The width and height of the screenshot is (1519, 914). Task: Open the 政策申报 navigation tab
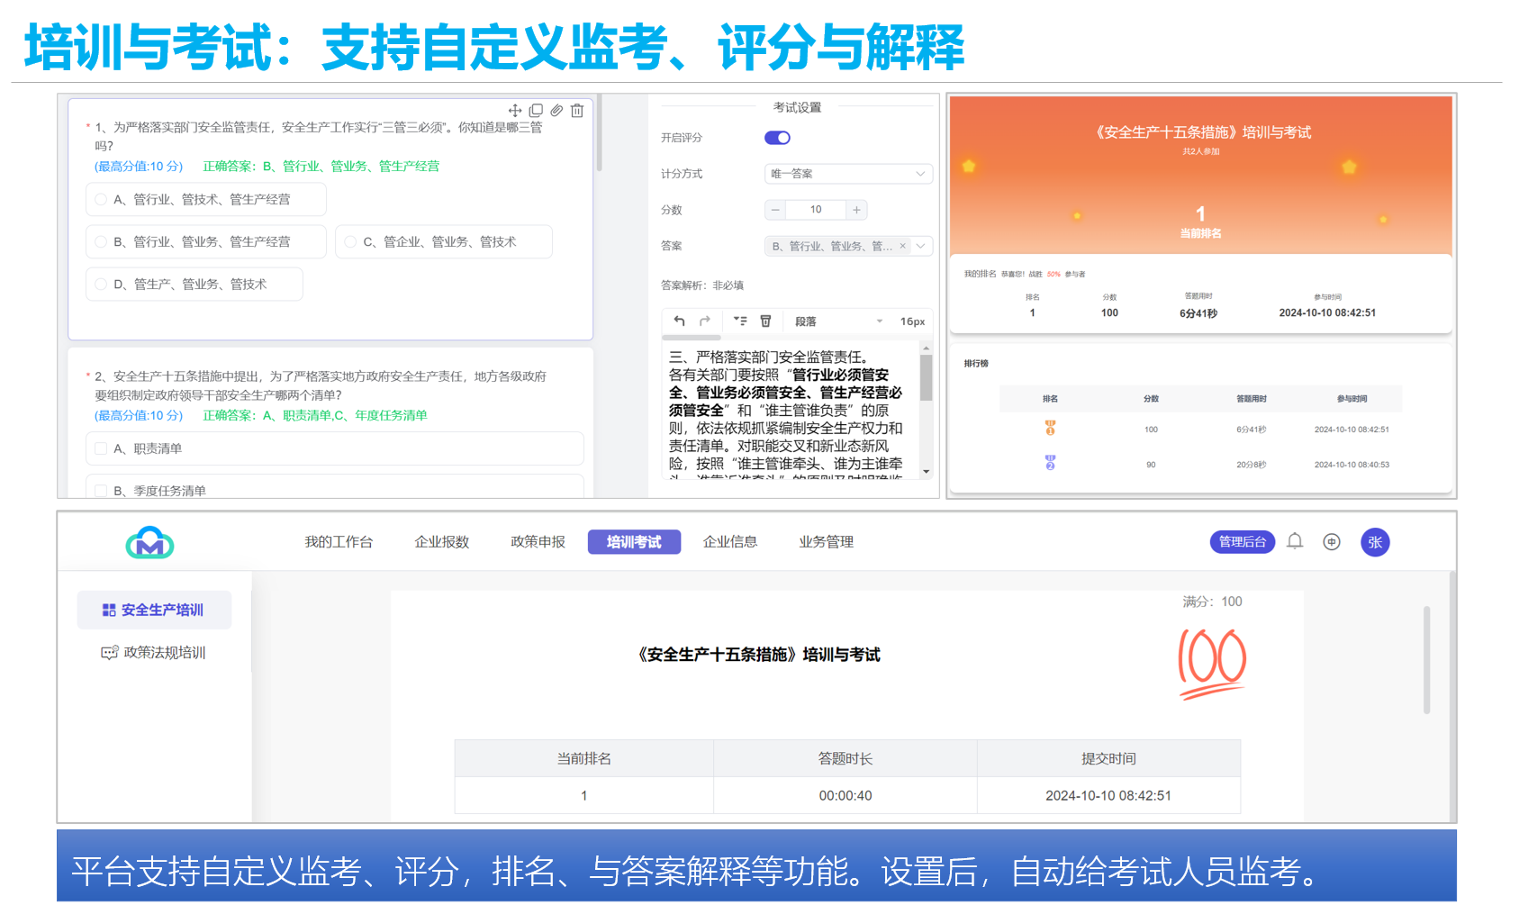point(538,542)
